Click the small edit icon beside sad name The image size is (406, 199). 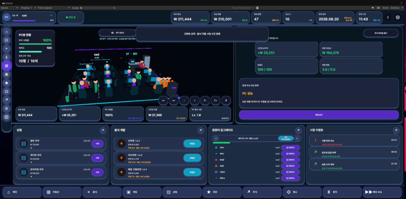(51, 15)
